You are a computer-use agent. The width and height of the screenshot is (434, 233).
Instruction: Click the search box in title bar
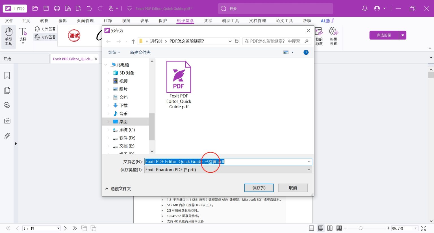point(275,8)
